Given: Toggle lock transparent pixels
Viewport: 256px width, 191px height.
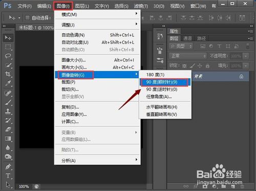Looking at the screenshot, I should [x=184, y=66].
